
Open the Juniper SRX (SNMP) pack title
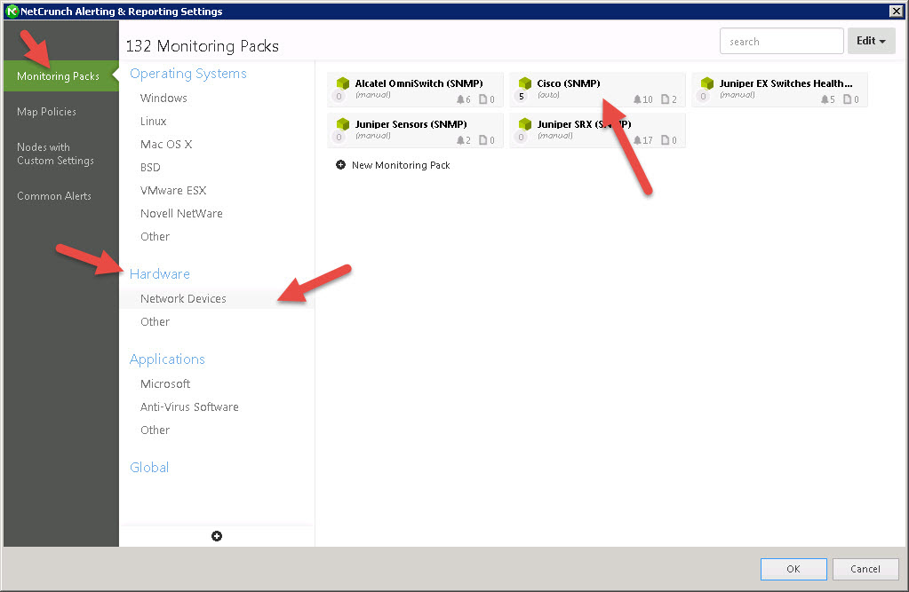point(584,124)
